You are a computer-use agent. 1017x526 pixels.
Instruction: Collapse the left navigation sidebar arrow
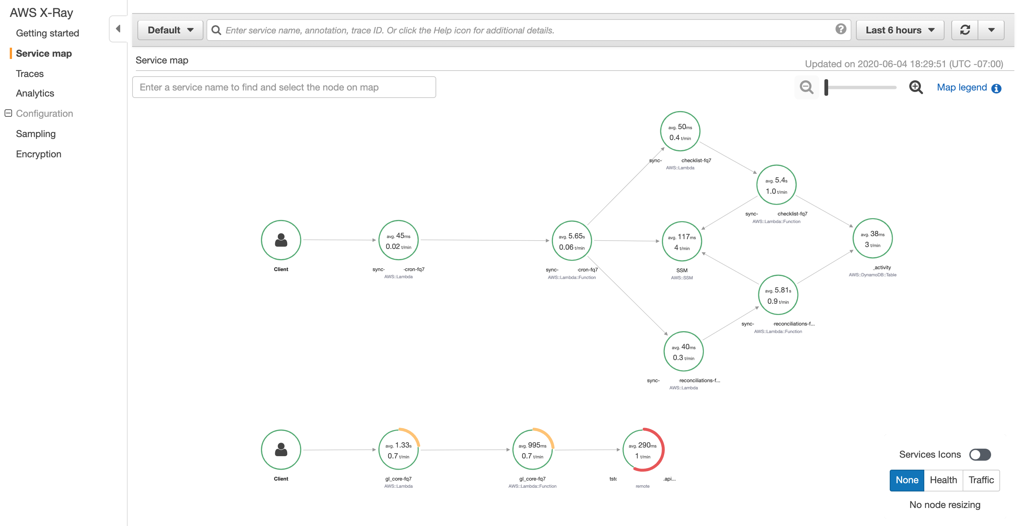tap(118, 29)
